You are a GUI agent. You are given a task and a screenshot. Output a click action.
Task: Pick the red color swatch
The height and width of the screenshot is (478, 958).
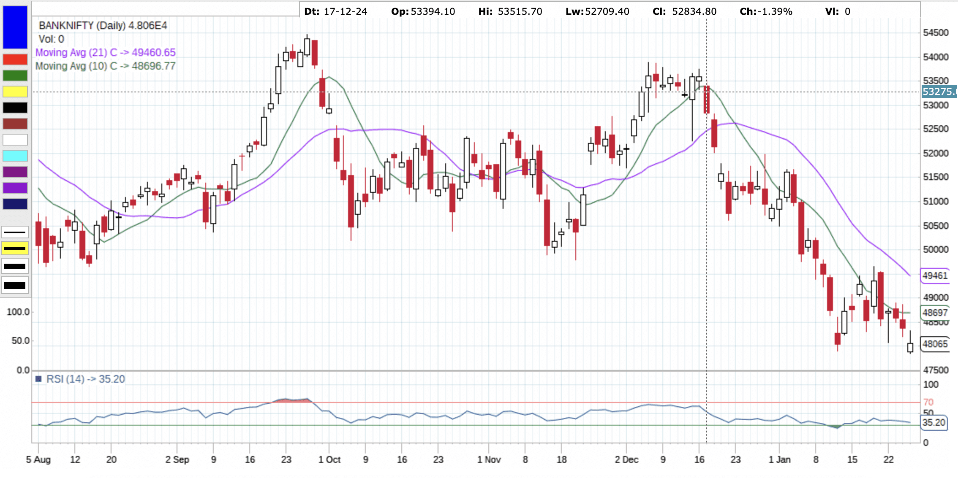(15, 59)
